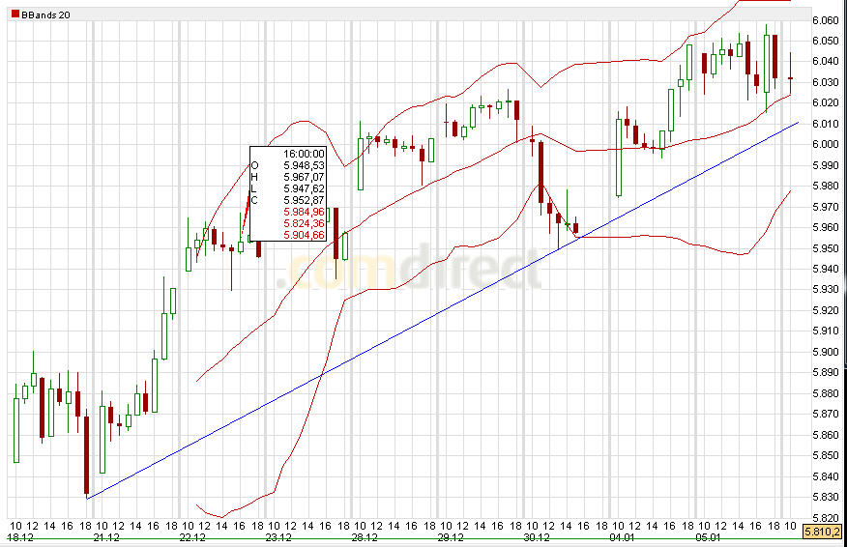
Task: Click the date label "28.12"
Action: pos(365,538)
